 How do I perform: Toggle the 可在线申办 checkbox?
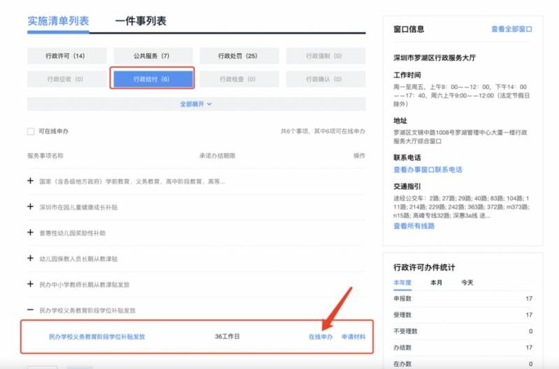coord(31,131)
